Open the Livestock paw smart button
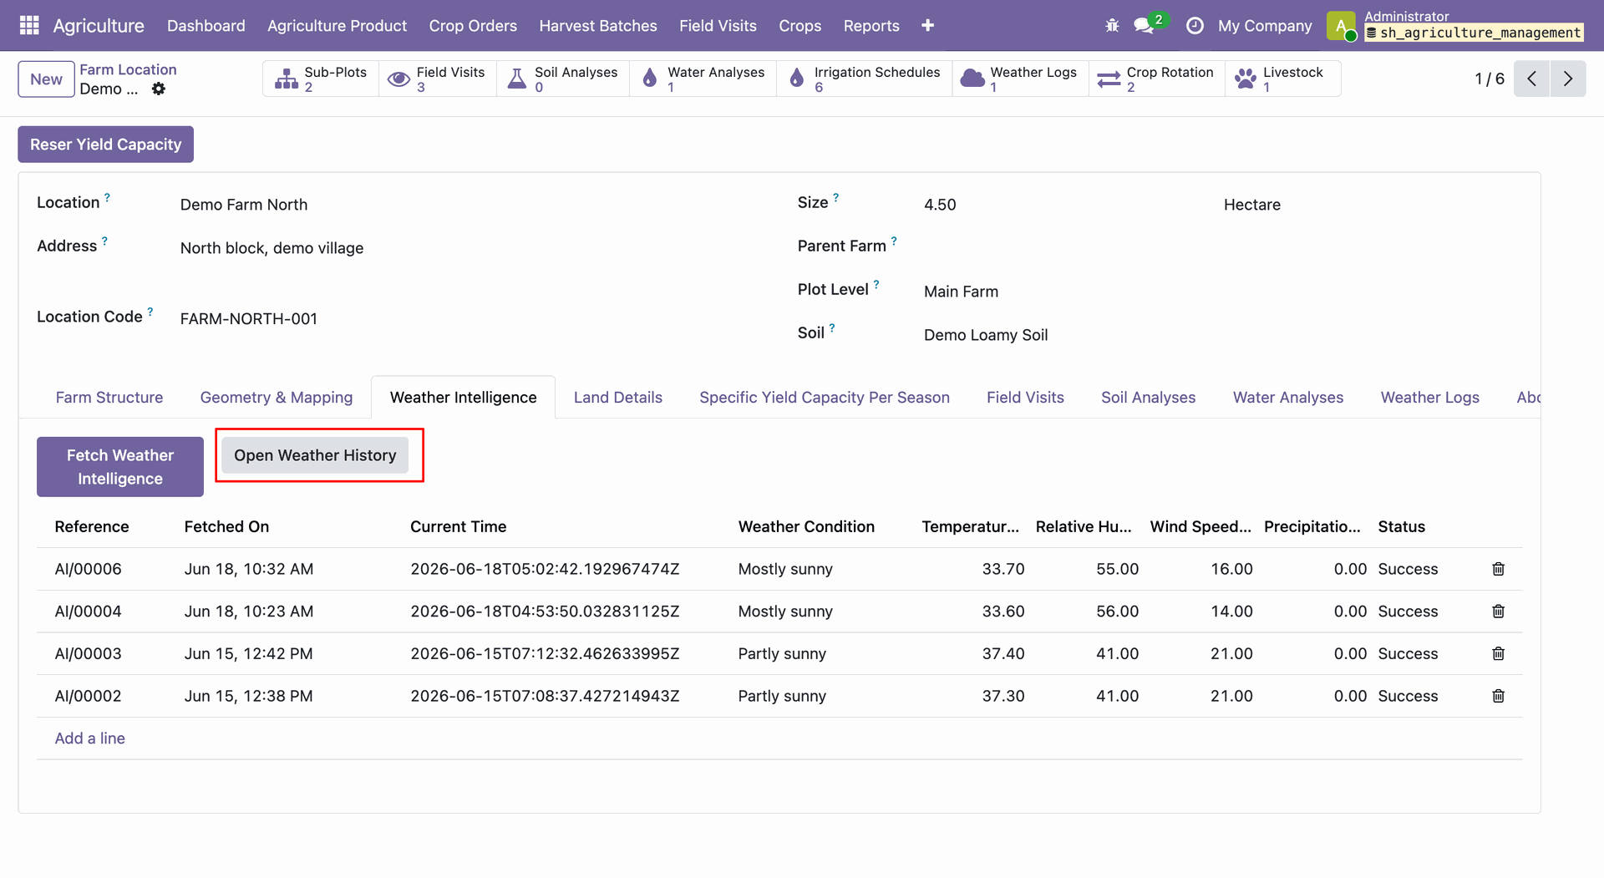 (1283, 79)
